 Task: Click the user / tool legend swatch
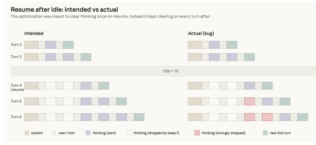point(54,133)
